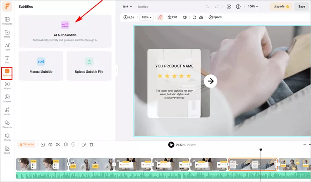The width and height of the screenshot is (311, 182).
Task: Open the Text sidebar panel
Action: [7, 59]
